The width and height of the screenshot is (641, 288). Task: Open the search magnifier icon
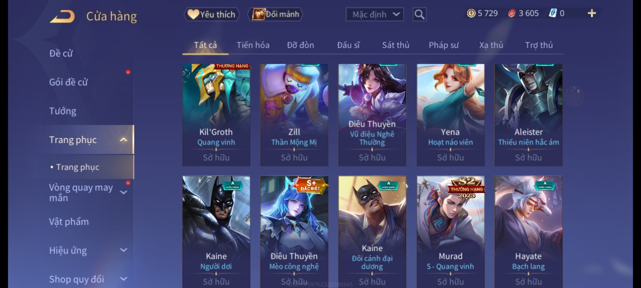coord(419,14)
